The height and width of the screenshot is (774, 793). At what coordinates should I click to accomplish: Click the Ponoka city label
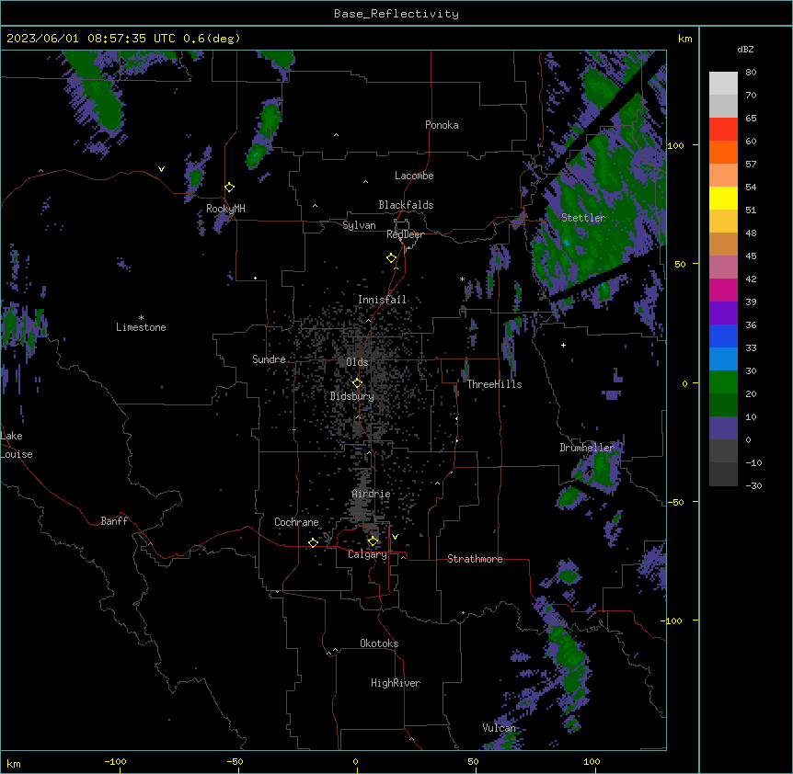(x=442, y=125)
